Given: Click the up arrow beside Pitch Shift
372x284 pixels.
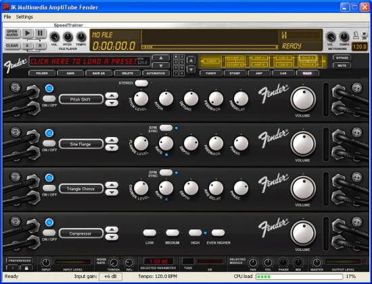Looking at the screenshot, I should [112, 96].
